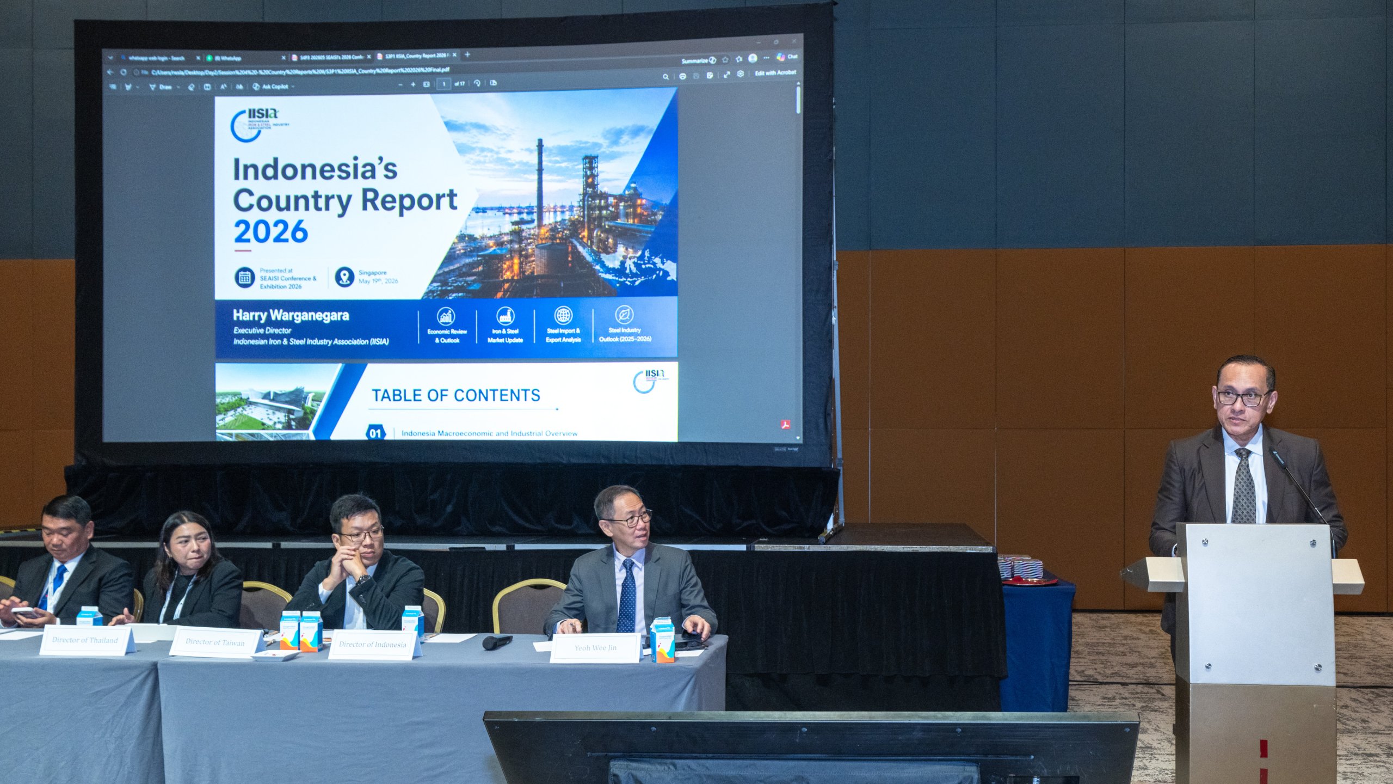Click the Singapore May 19th, 2026 location text
Screen dimensions: 1393x784
click(378, 277)
